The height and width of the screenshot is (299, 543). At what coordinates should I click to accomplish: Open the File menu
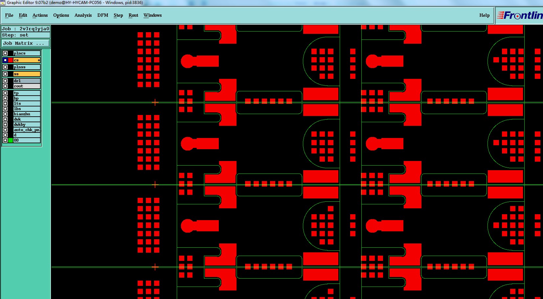(x=9, y=15)
